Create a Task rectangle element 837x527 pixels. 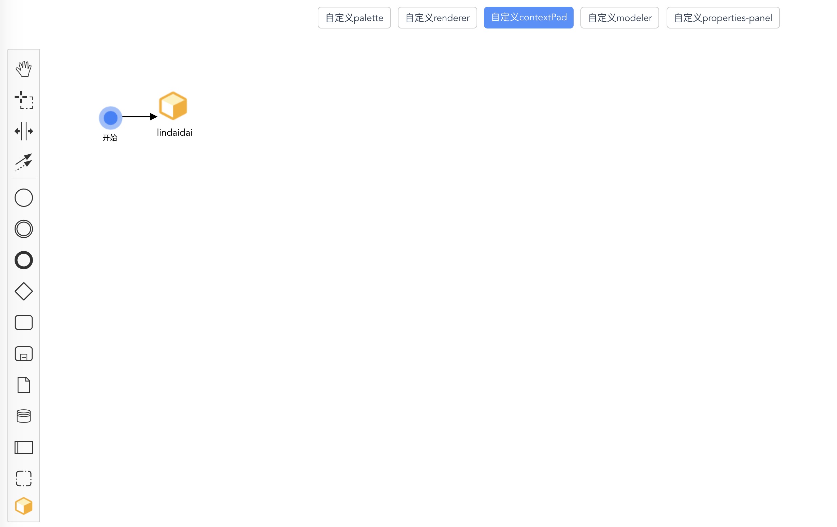click(x=24, y=323)
